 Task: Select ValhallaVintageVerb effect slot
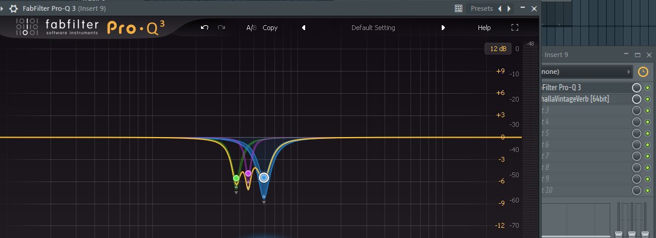click(586, 99)
